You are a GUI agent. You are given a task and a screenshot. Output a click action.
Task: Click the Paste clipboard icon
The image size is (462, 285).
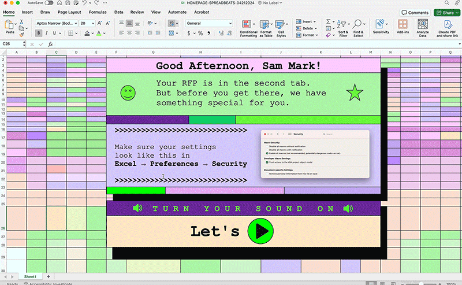point(10,25)
